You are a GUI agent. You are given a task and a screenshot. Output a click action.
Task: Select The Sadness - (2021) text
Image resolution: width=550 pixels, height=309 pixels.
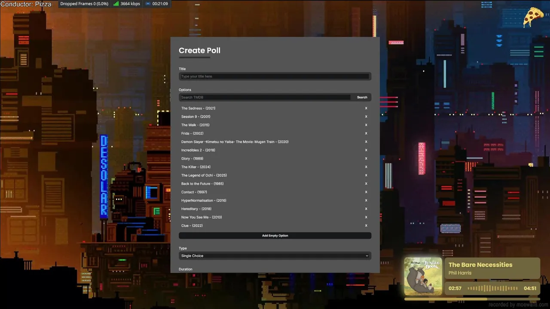198,108
